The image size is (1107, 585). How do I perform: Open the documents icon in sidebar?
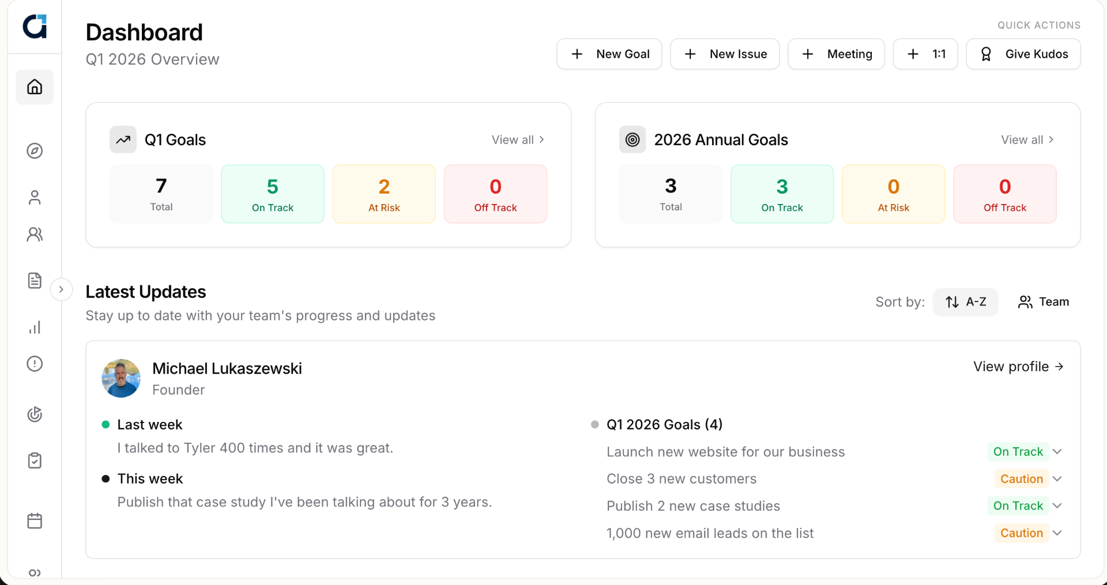click(x=35, y=280)
